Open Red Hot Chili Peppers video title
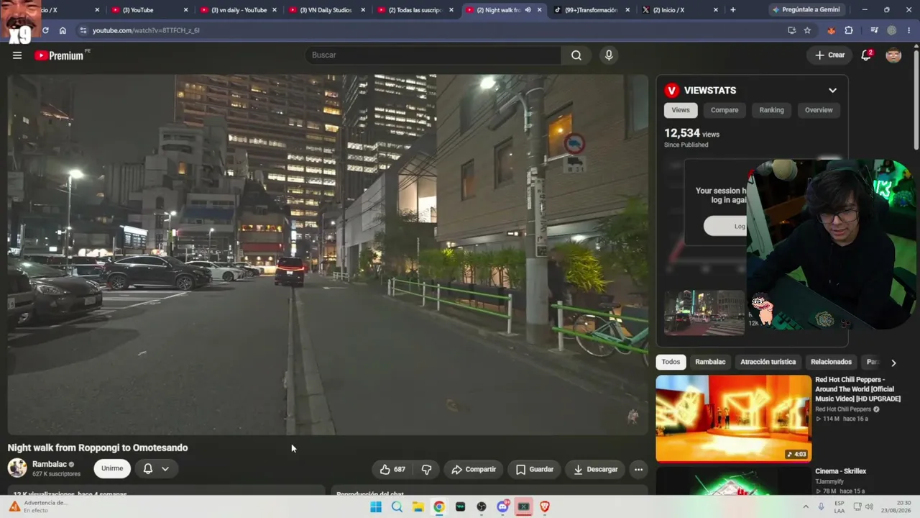 coord(857,389)
